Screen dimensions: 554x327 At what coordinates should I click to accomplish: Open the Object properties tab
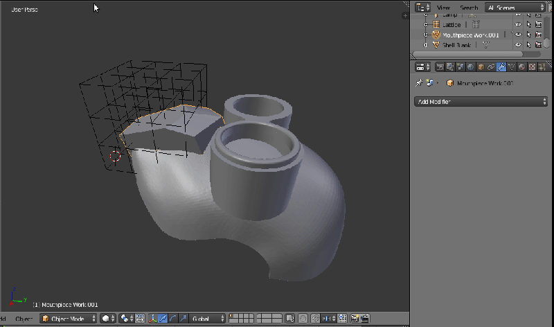[481, 67]
